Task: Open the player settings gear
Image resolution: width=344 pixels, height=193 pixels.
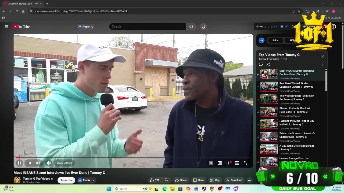Action: pos(228,163)
